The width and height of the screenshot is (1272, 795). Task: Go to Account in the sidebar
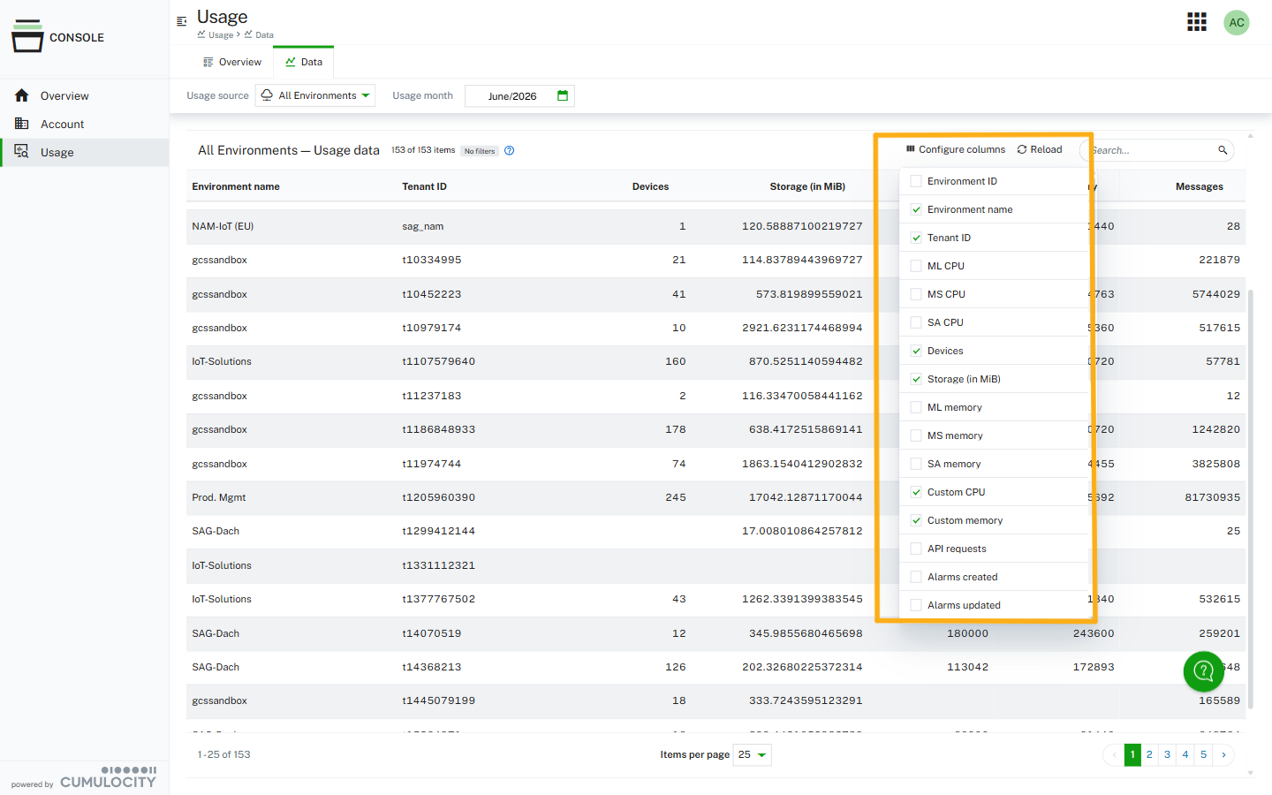coord(85,124)
